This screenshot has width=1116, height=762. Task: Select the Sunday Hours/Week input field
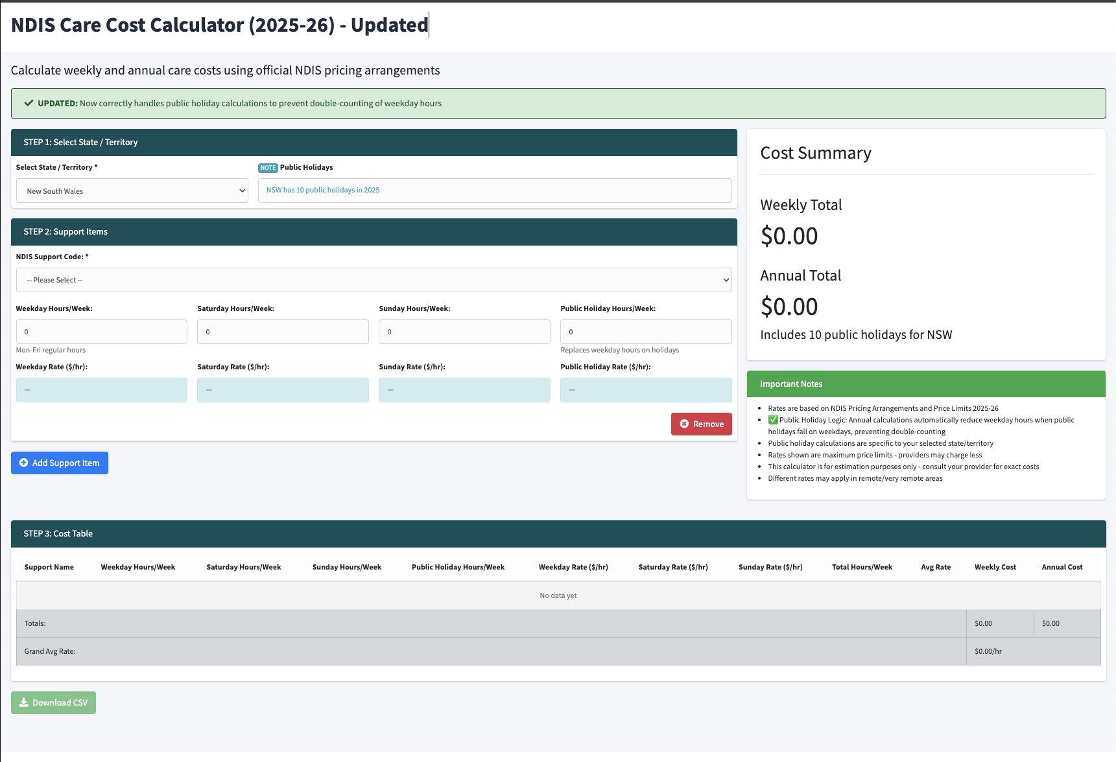pos(464,332)
